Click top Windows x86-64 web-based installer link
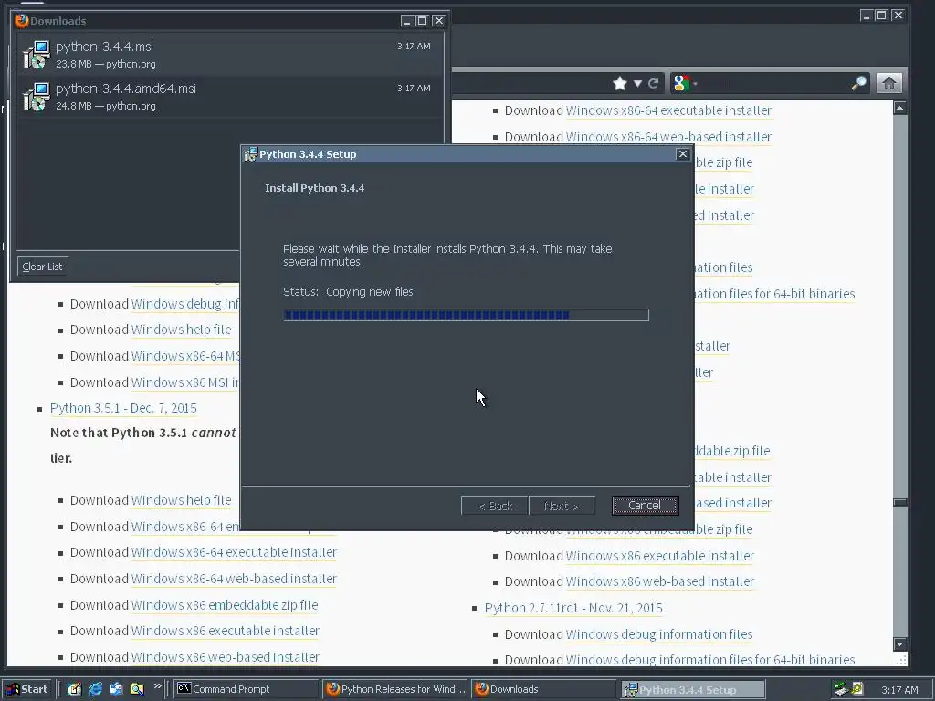Image resolution: width=935 pixels, height=701 pixels. pos(668,137)
